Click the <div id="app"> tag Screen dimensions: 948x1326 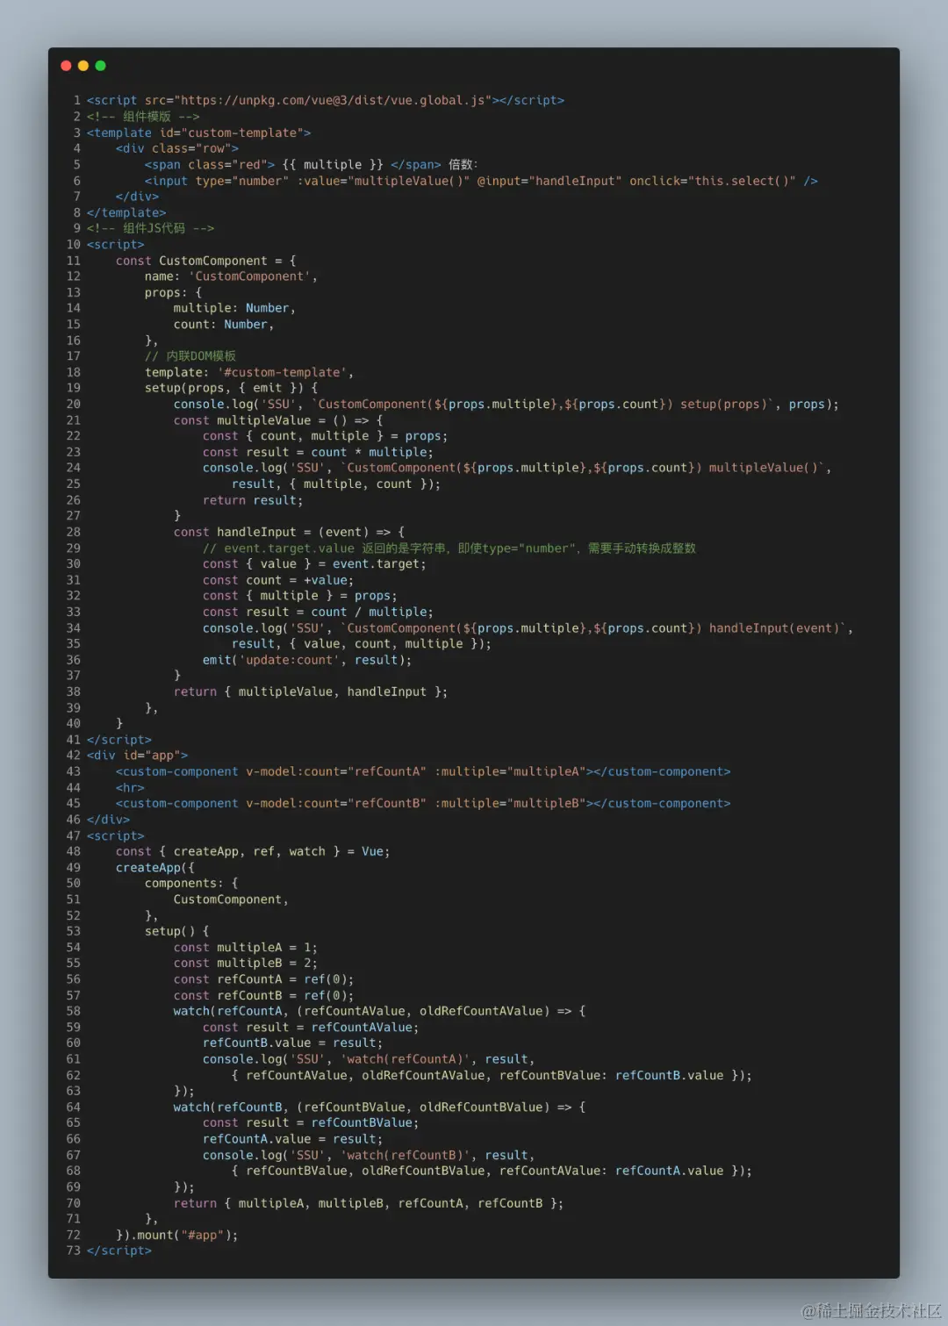pyautogui.click(x=137, y=756)
